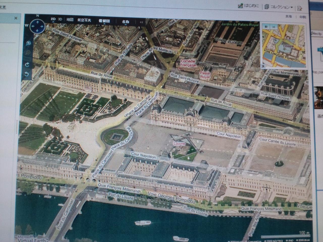Pan the map north with the compass up arrow
This screenshot has width=323, height=242.
38,22
